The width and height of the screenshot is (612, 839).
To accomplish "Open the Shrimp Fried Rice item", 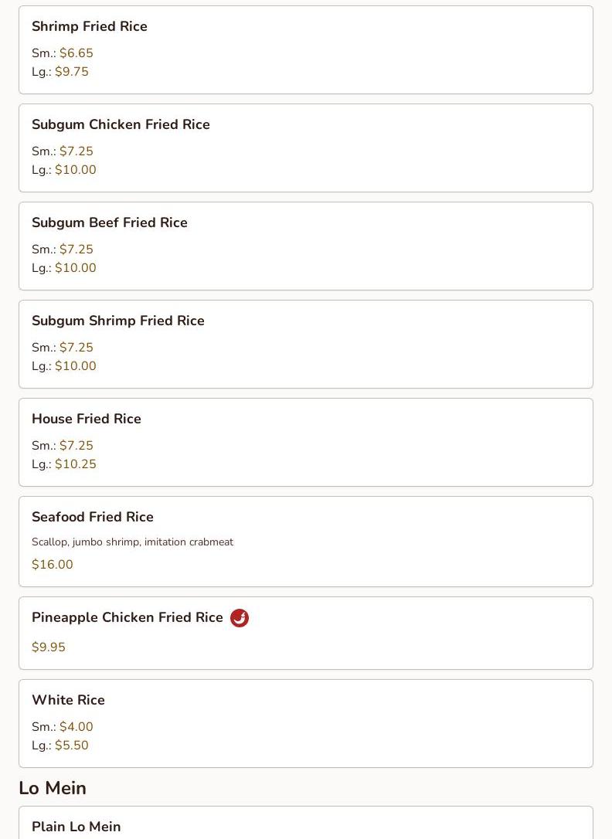I will [90, 26].
